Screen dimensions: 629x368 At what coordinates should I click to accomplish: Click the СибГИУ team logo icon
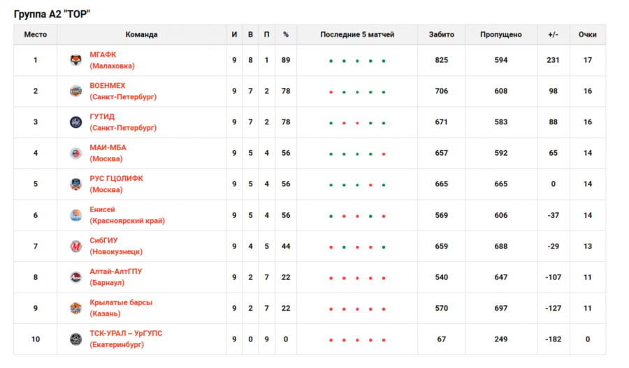click(x=75, y=246)
